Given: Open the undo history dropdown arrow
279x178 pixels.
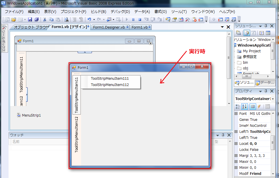Looking at the screenshot, I should (94, 20).
